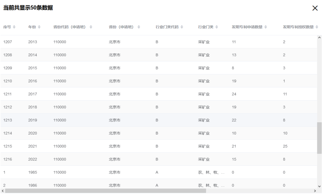The image size is (322, 194).
Task: Click the year cell 2021
Action: 33,146
